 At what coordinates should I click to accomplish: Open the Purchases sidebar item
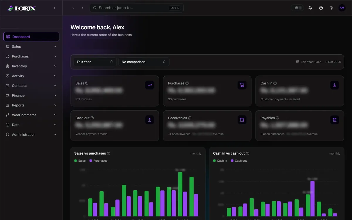point(31,56)
